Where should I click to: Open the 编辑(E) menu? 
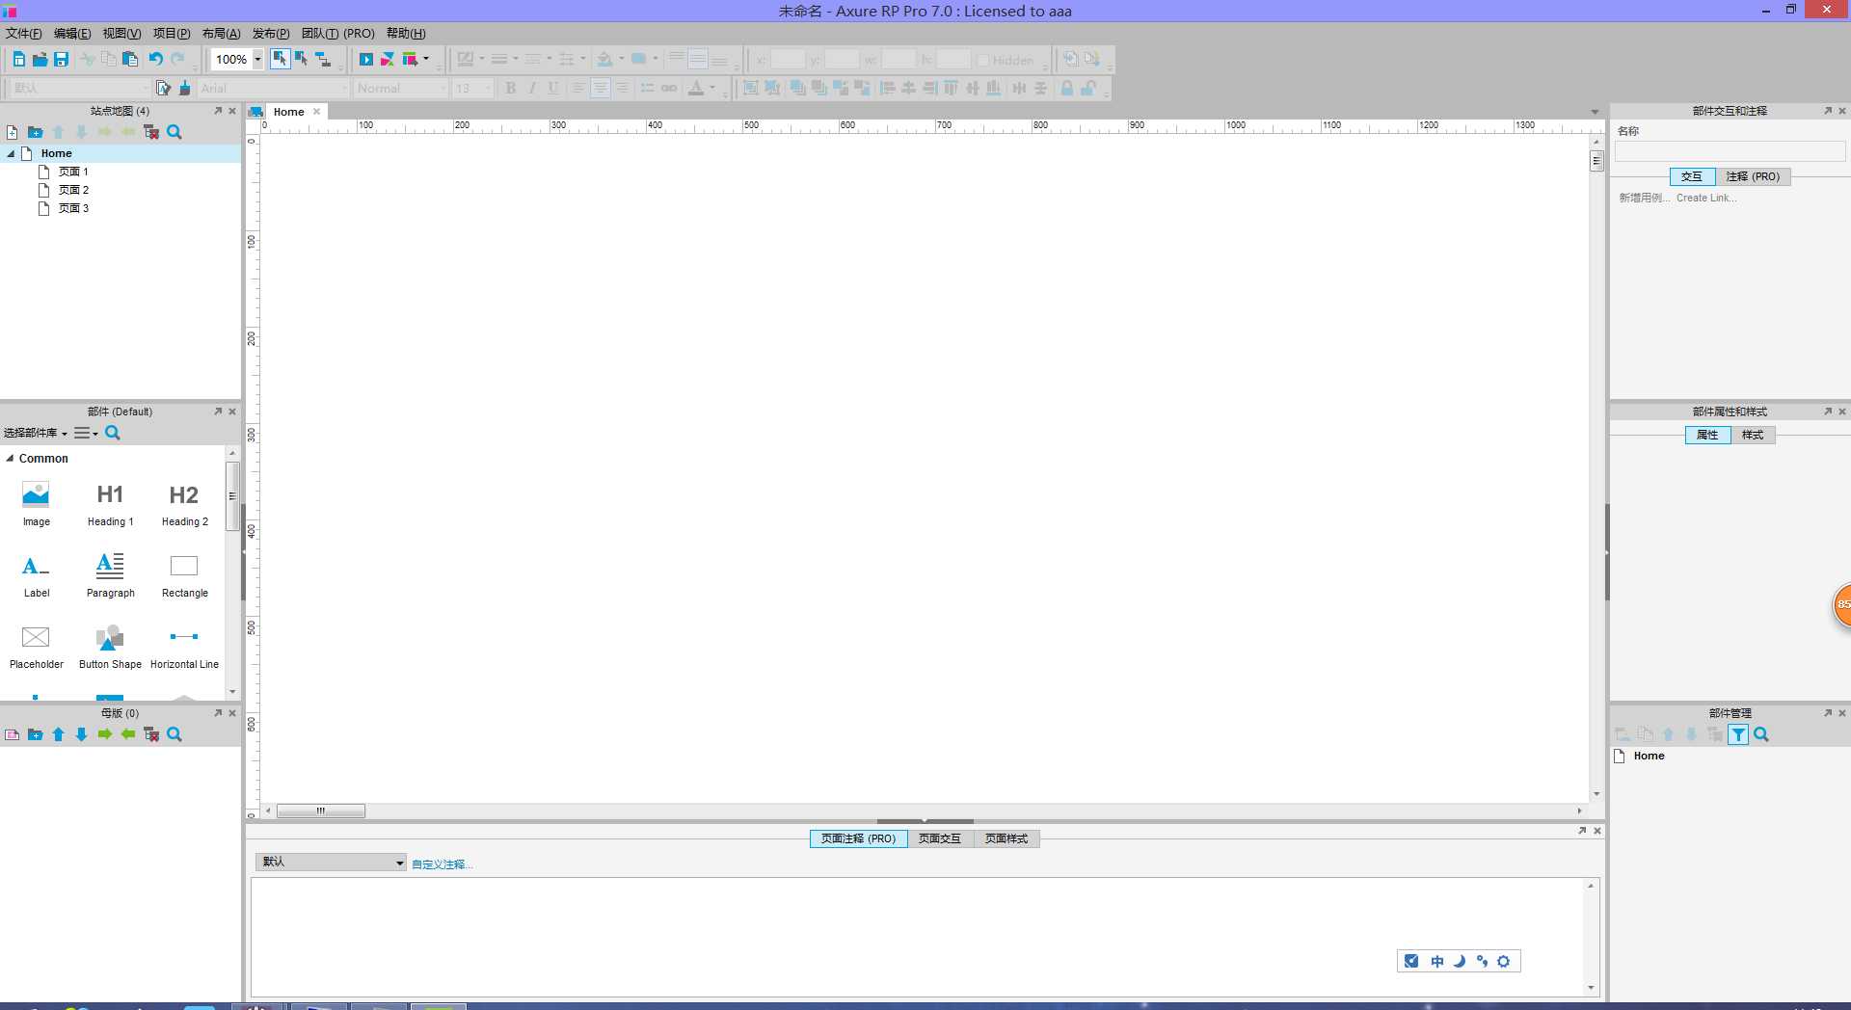[72, 33]
